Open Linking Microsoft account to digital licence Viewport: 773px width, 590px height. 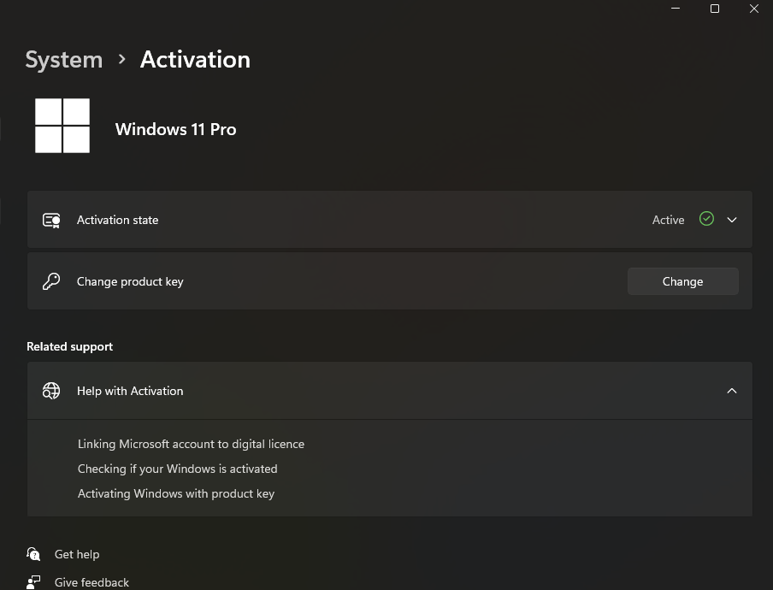191,444
